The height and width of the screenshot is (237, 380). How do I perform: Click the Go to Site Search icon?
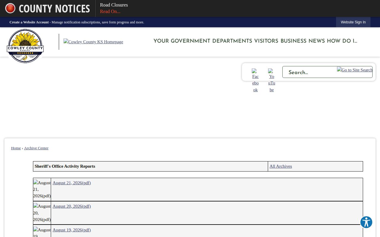(354, 70)
